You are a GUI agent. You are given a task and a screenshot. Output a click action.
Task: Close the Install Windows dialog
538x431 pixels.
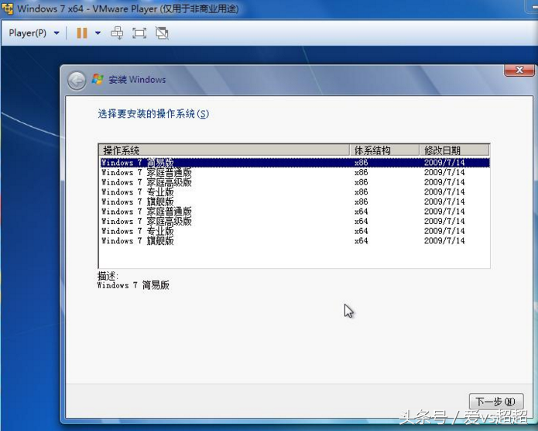point(519,70)
